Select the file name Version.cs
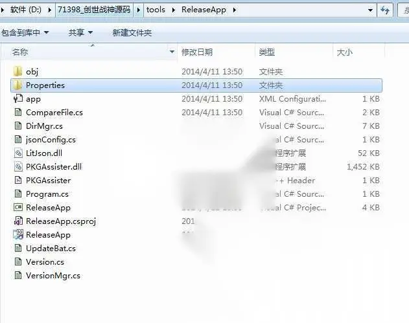 [x=45, y=262]
